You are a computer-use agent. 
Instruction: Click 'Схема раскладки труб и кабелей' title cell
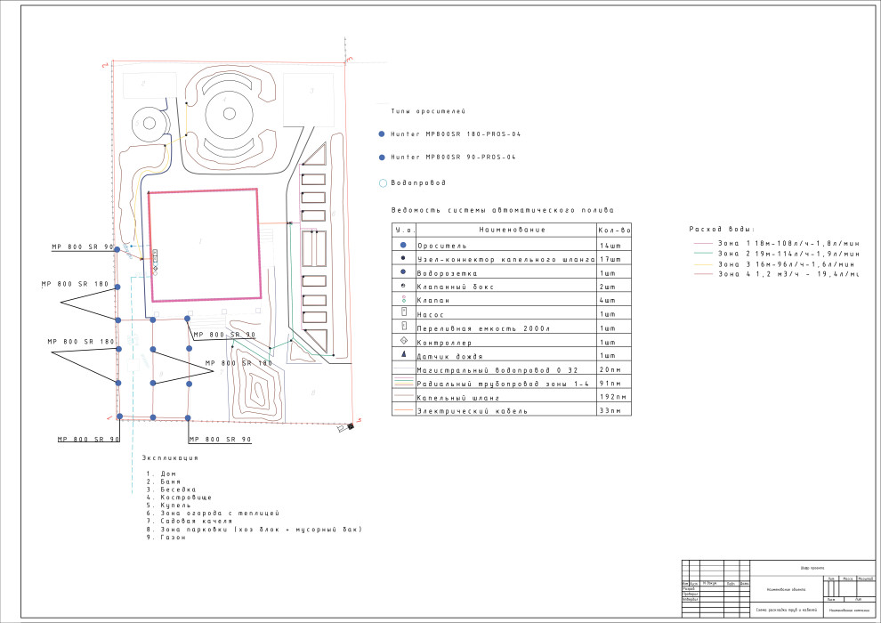(786, 610)
